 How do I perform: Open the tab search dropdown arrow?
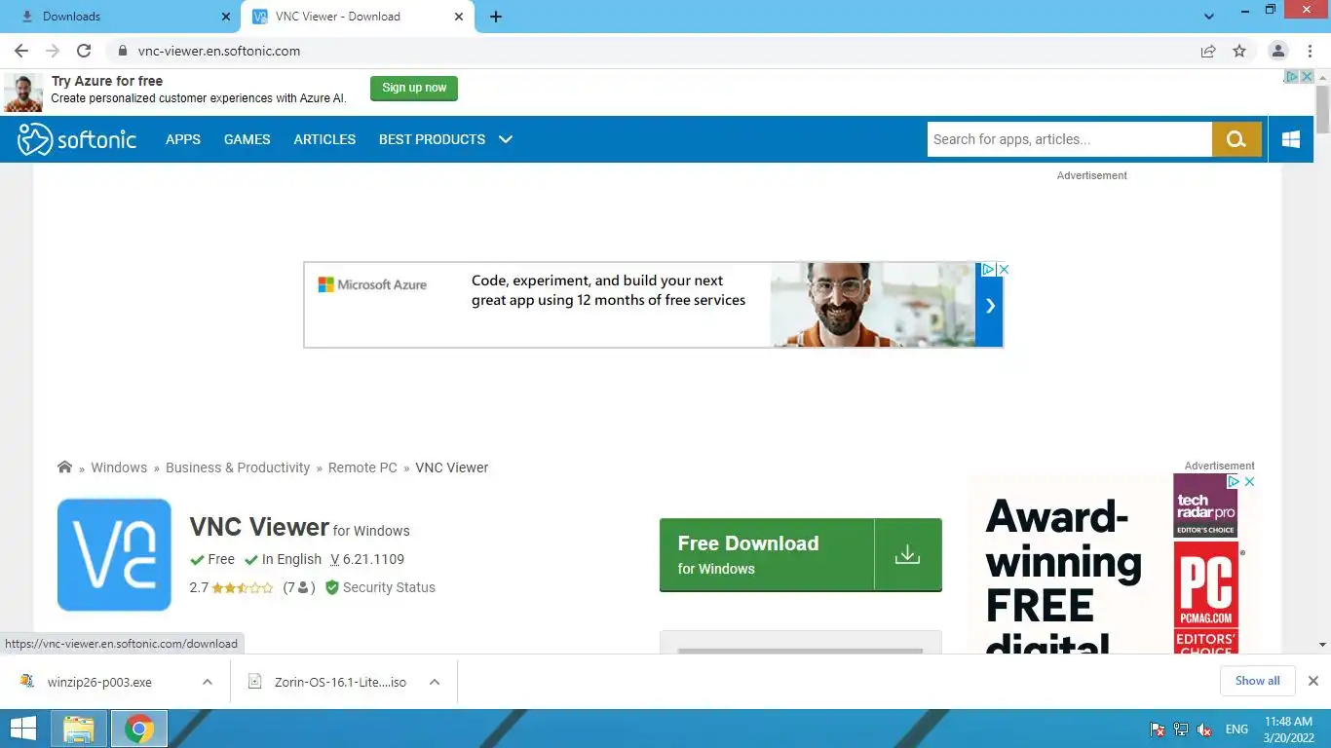tap(1209, 17)
